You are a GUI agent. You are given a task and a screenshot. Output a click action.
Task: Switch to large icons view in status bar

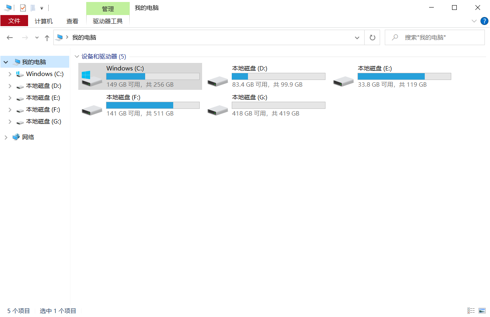click(482, 311)
